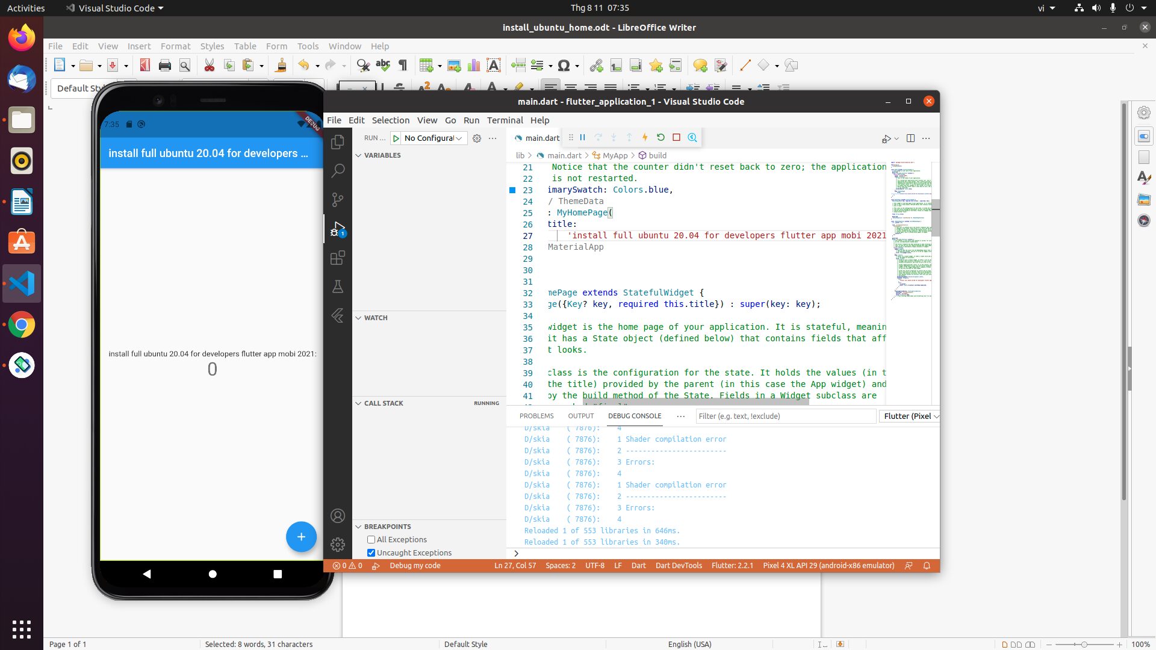Restart the debug session
The image size is (1156, 650).
pos(660,137)
